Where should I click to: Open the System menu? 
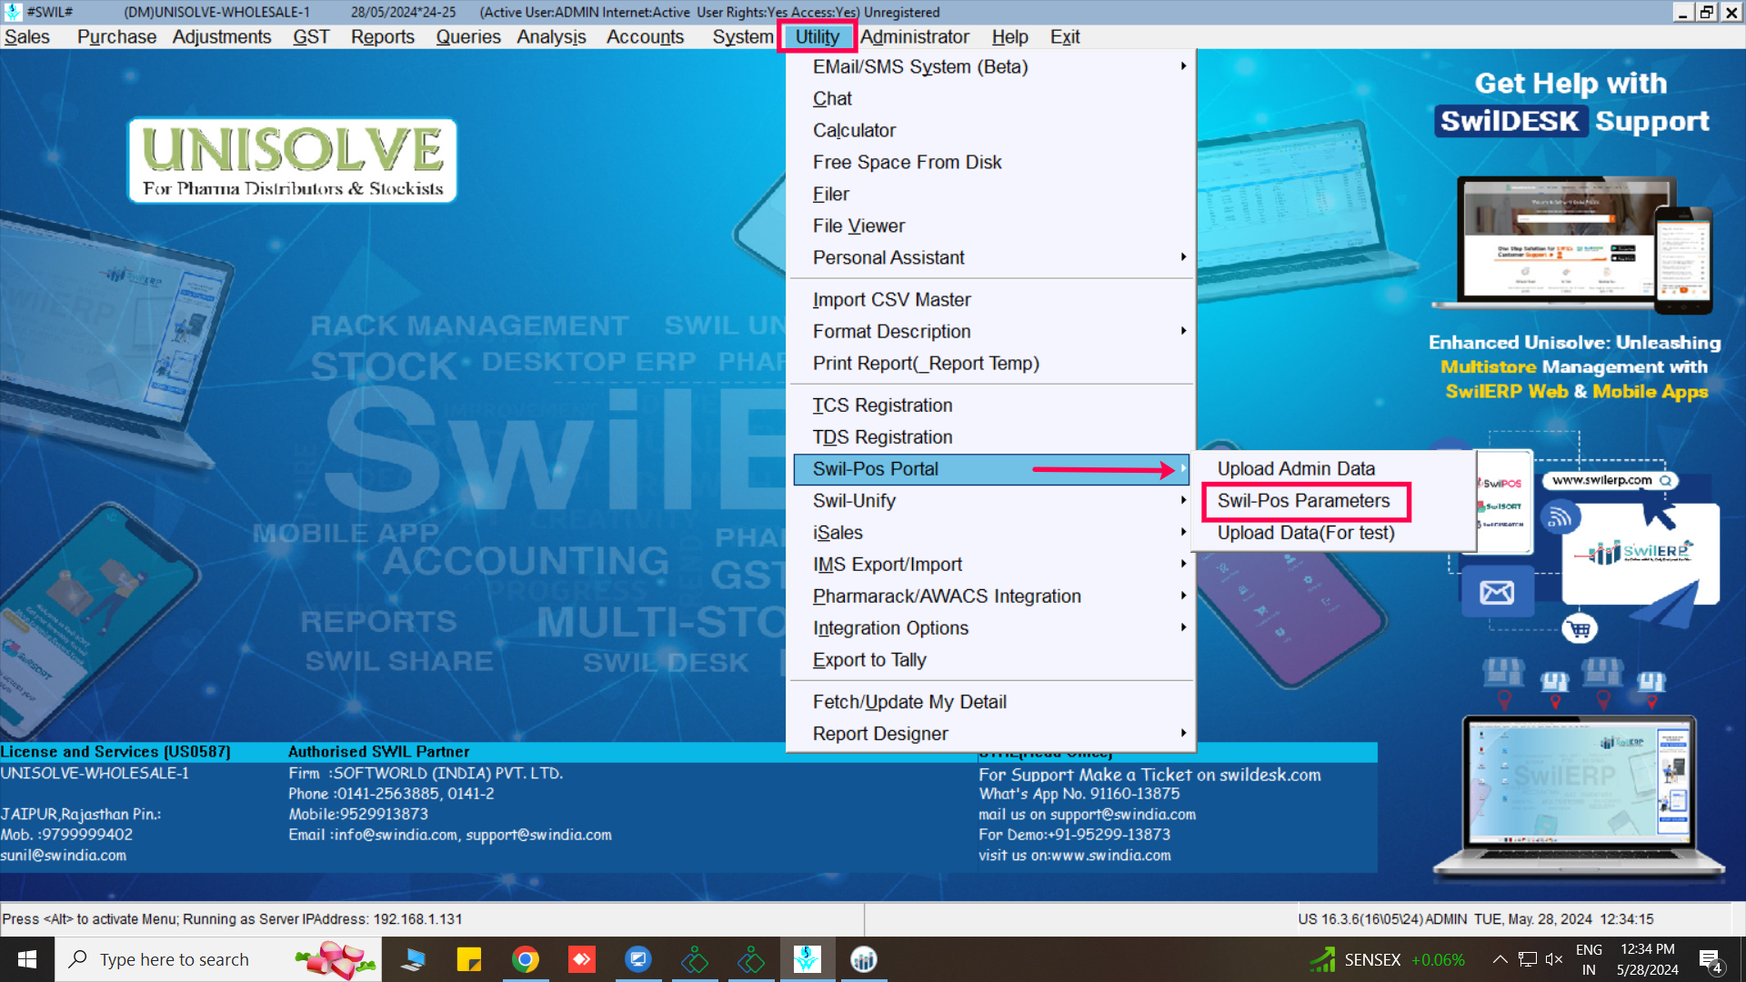tap(743, 36)
